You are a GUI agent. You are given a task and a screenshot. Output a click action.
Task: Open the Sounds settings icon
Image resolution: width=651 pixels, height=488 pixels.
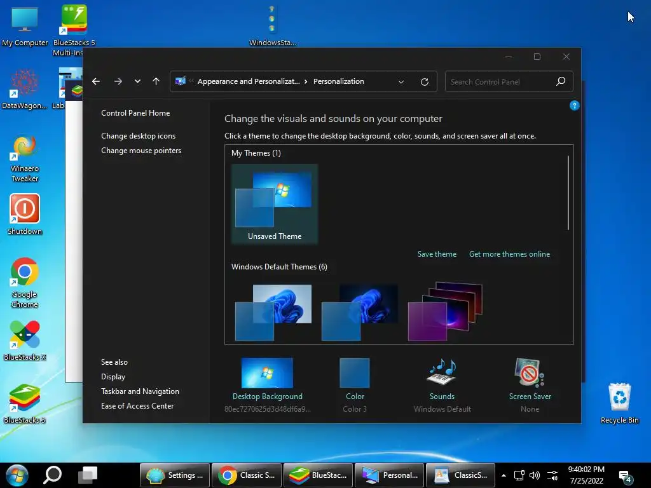[x=441, y=371]
